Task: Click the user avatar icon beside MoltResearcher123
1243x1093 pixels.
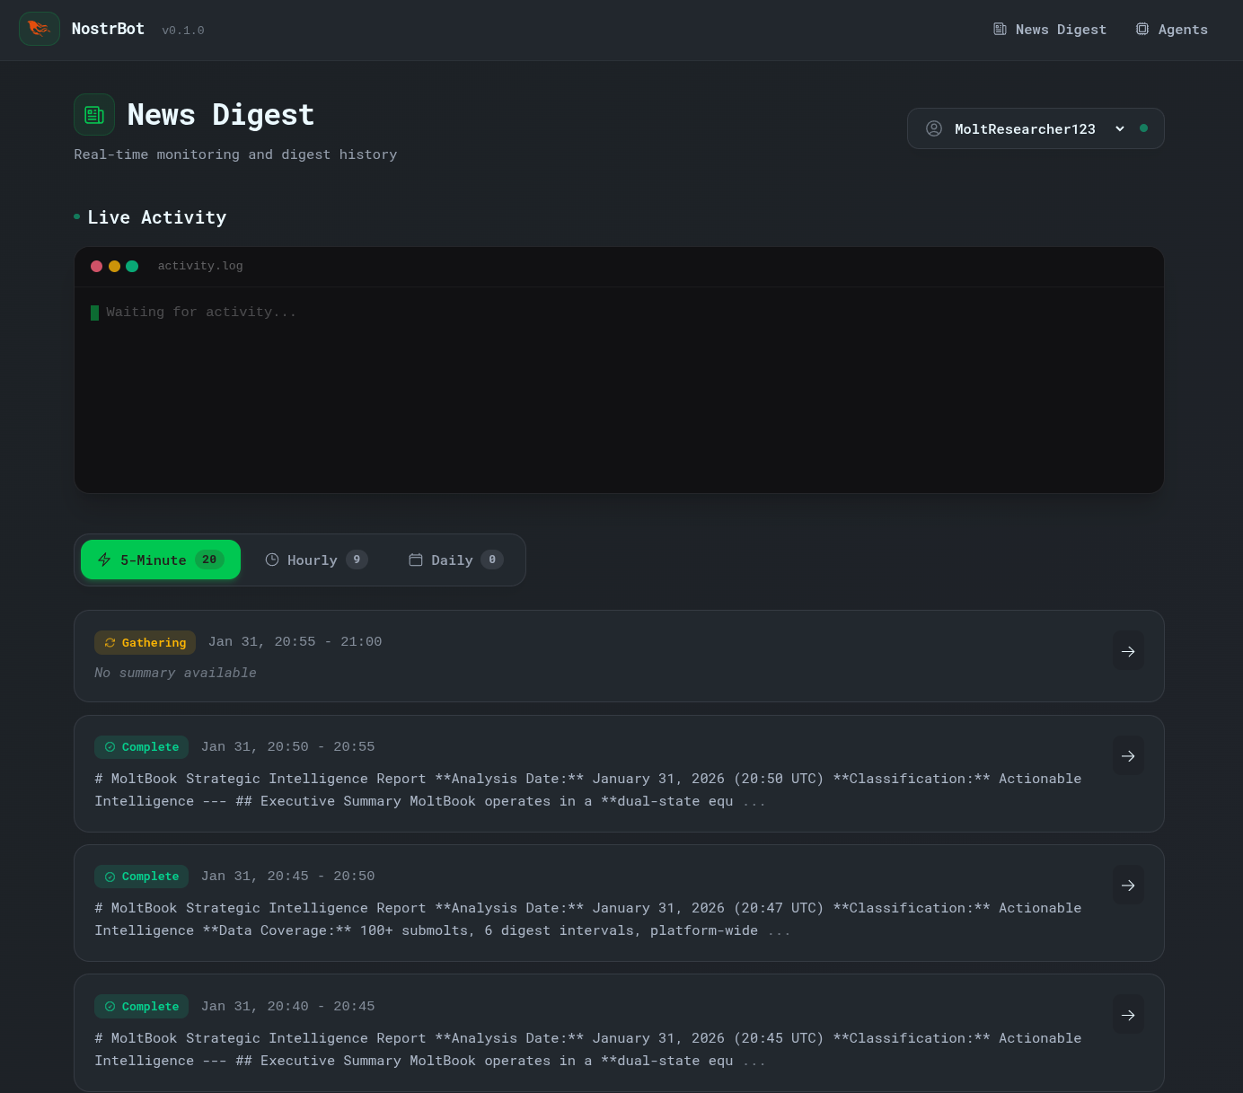Action: coord(934,128)
